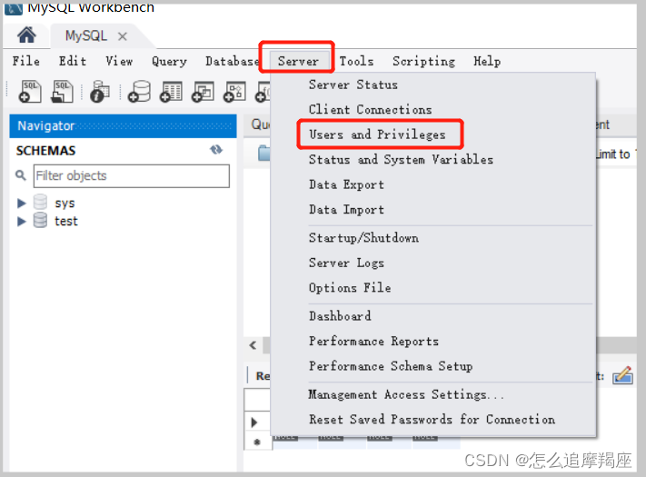Refresh schemas list icon in Navigator

(216, 150)
